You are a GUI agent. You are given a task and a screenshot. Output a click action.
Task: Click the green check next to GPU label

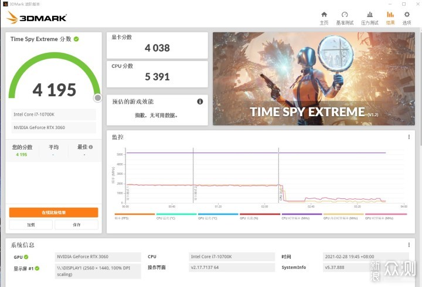point(26,257)
